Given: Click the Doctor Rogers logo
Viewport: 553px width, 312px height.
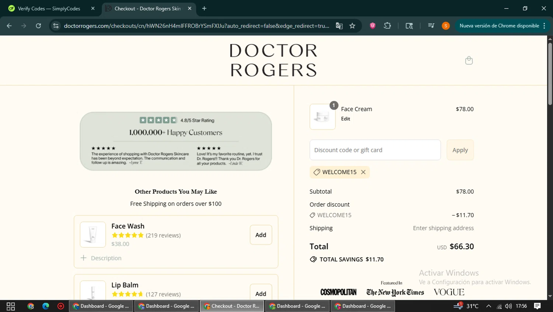Looking at the screenshot, I should [273, 60].
